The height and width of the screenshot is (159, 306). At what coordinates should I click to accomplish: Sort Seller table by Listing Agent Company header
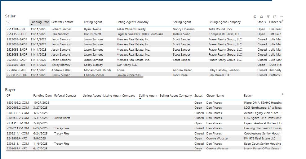point(132,22)
